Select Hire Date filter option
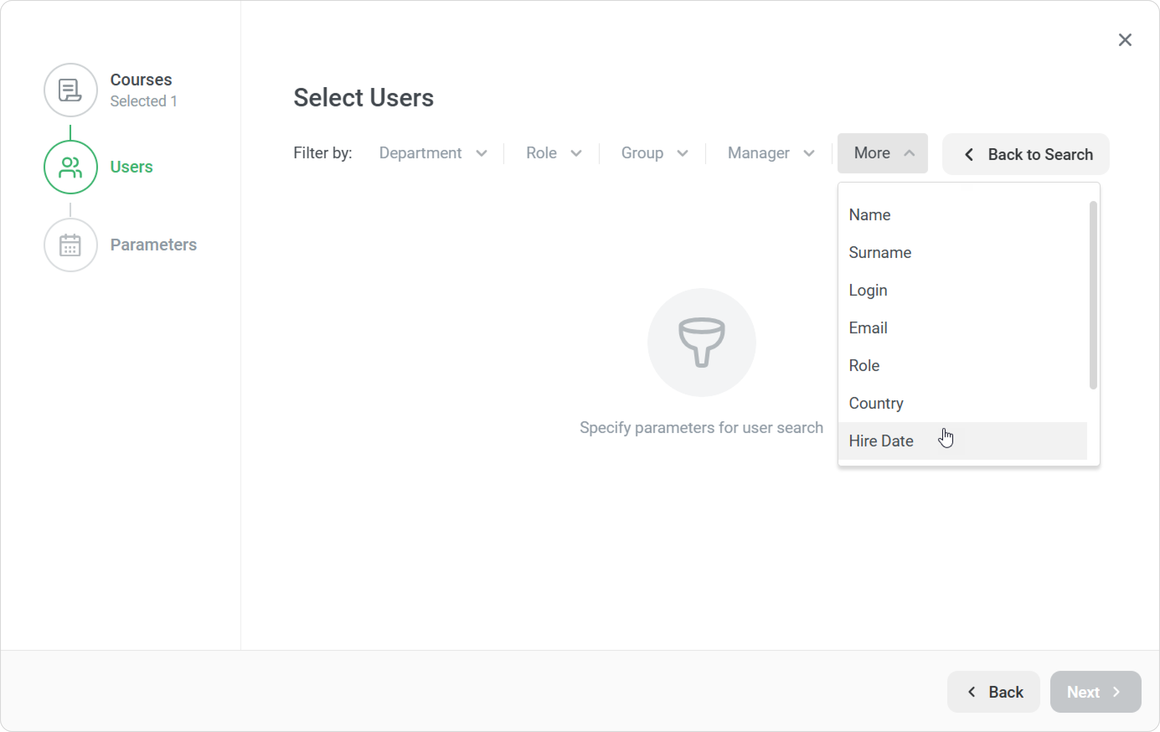 (x=881, y=441)
